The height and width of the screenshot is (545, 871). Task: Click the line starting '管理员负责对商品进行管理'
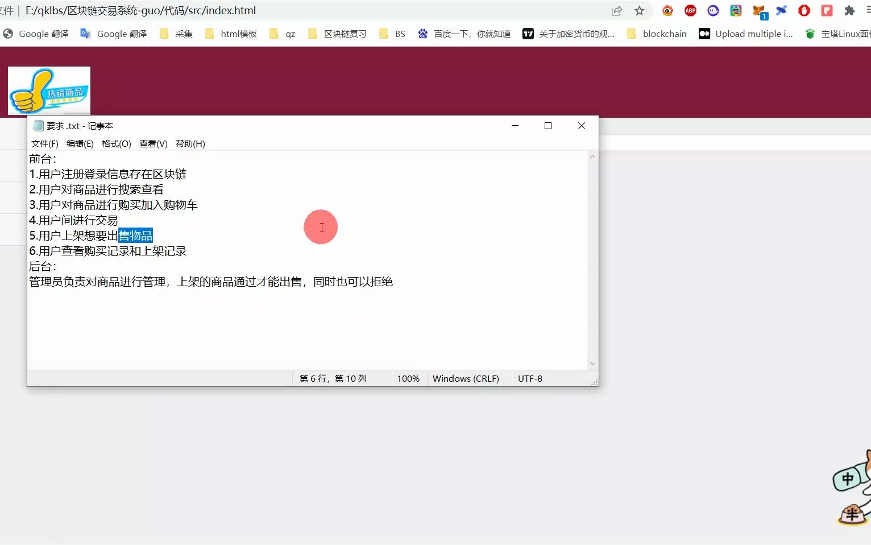(211, 282)
